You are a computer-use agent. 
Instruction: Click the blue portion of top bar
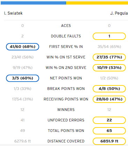(x=33, y=3)
